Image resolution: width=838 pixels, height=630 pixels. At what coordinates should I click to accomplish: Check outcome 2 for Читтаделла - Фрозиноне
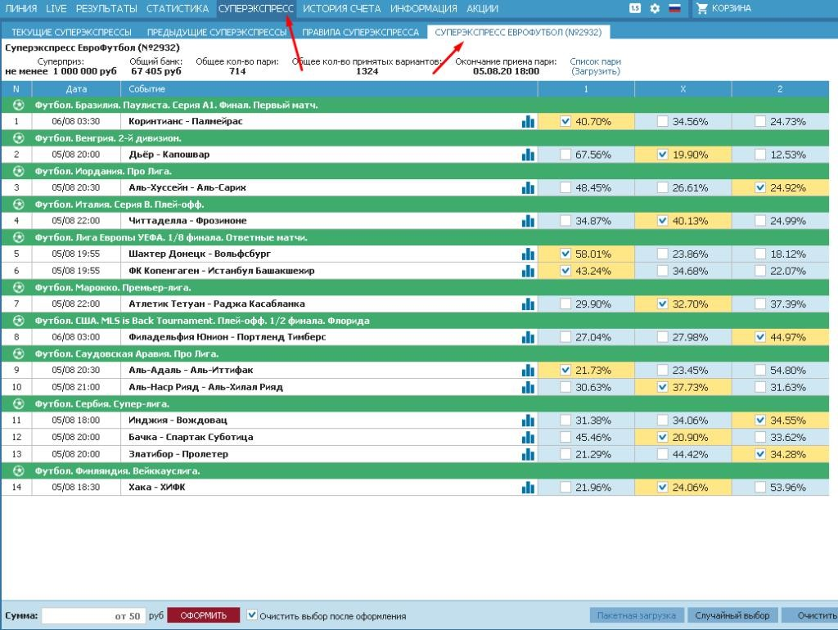pos(760,221)
